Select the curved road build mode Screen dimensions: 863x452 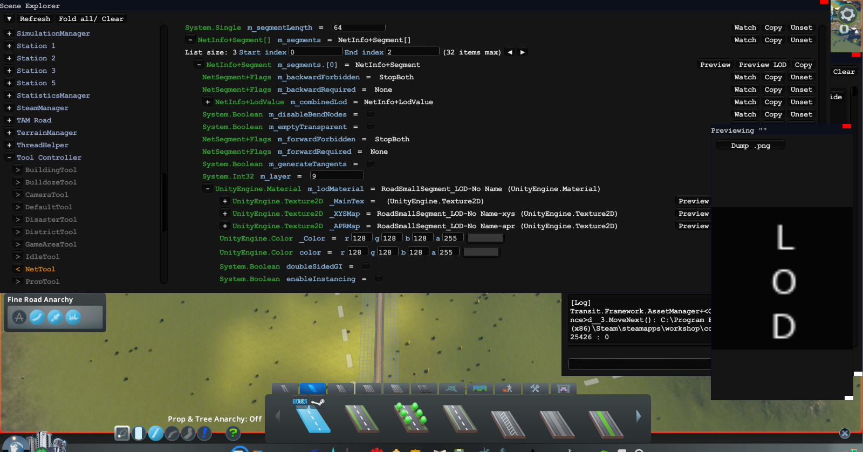[172, 433]
